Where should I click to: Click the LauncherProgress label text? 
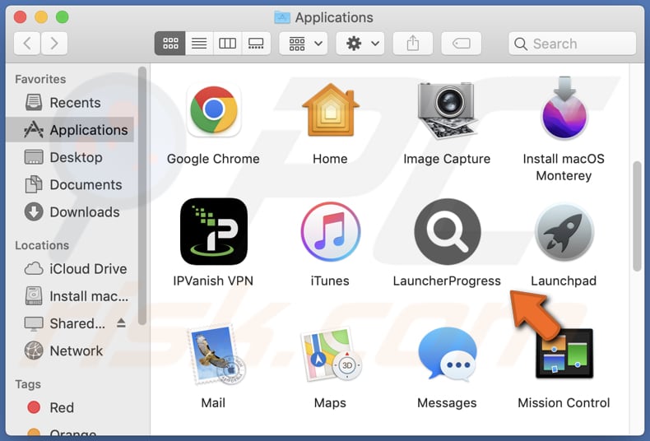[x=447, y=281]
